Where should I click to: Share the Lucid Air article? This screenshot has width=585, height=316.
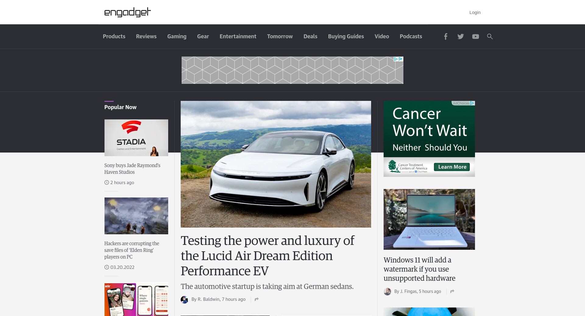click(257, 299)
